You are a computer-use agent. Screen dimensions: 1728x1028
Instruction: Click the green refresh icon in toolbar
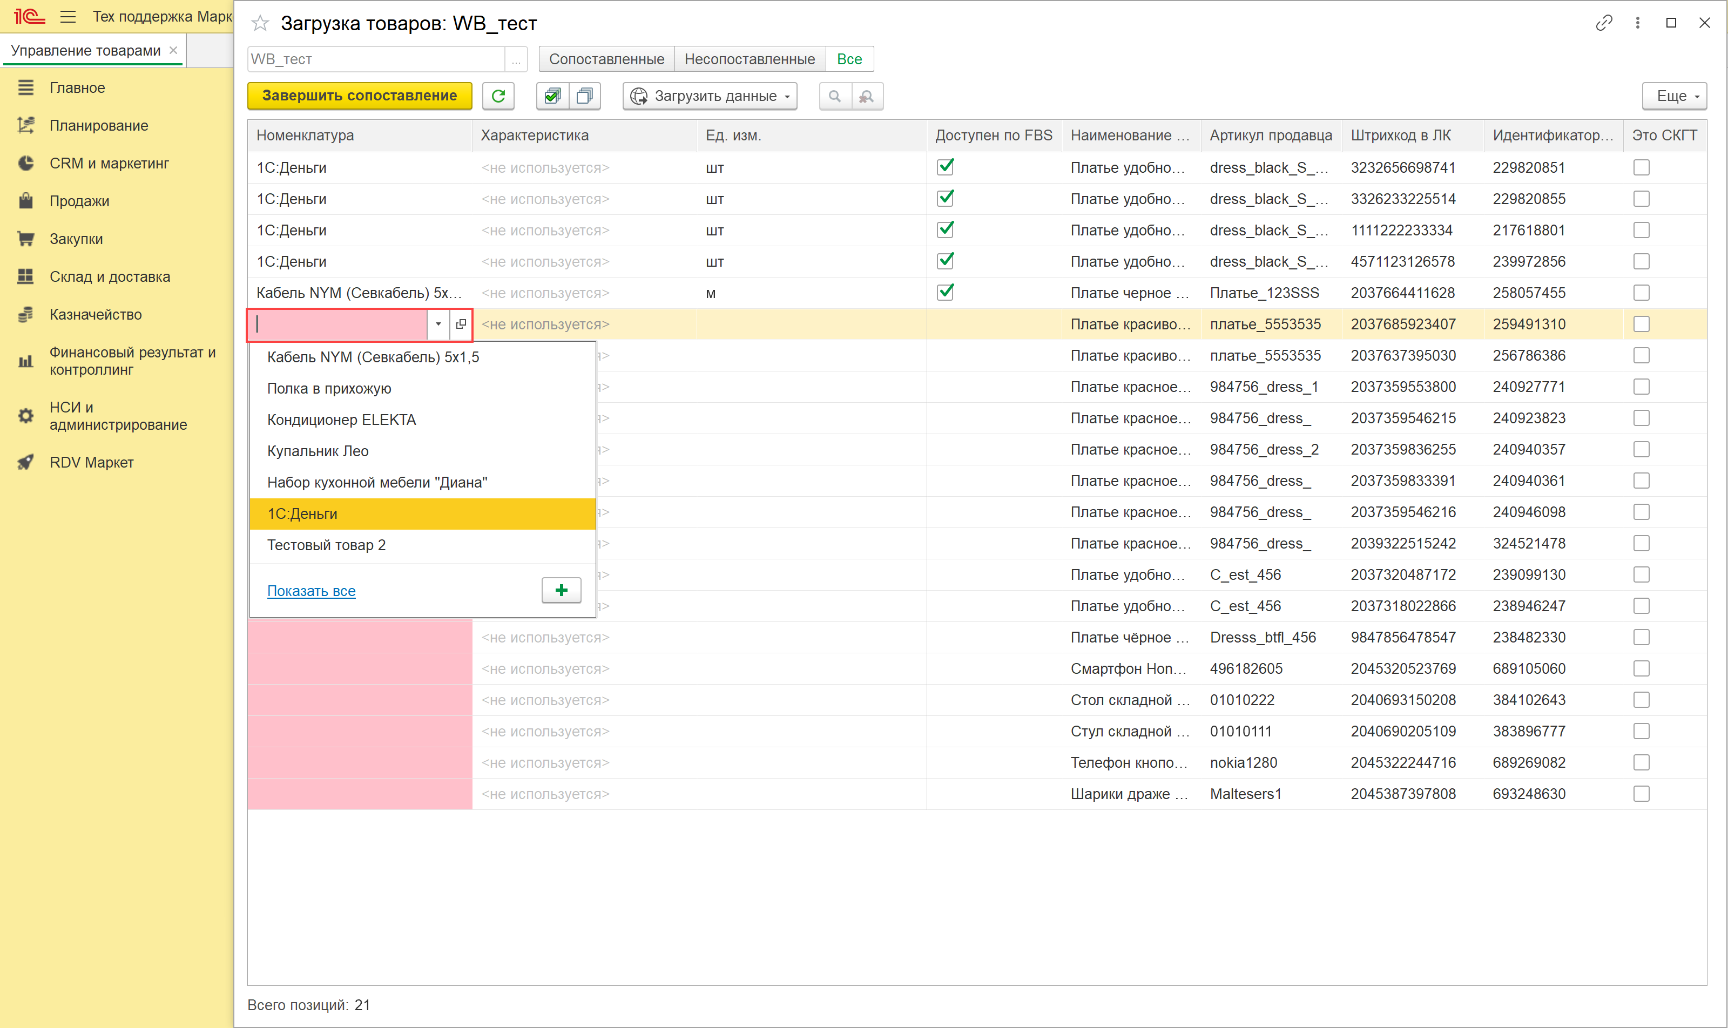click(498, 96)
